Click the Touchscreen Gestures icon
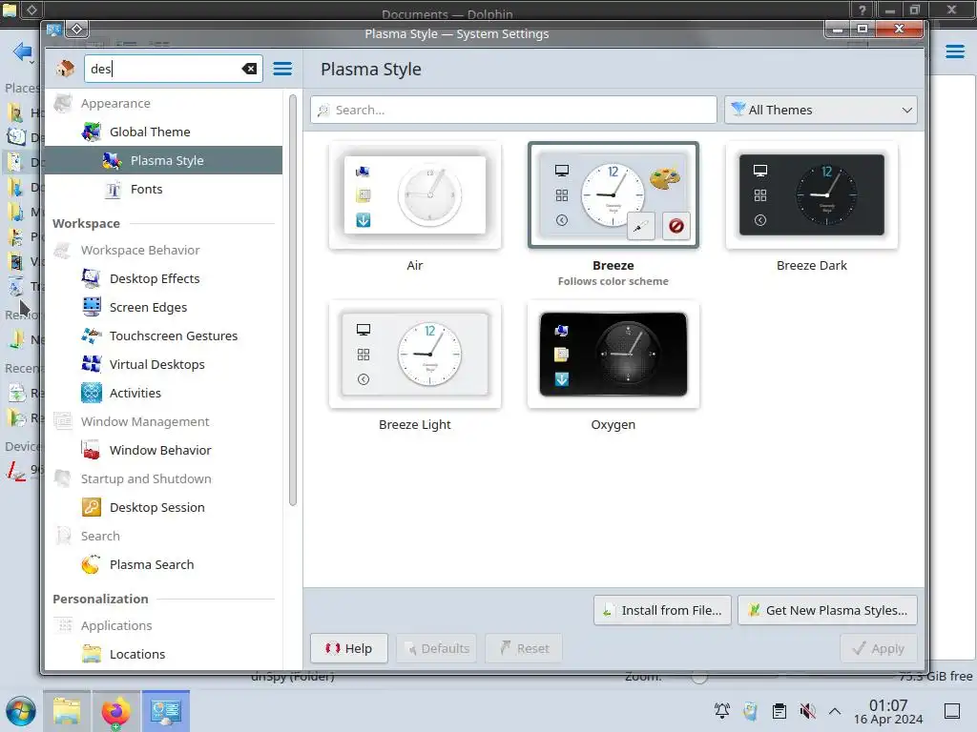 click(x=92, y=336)
